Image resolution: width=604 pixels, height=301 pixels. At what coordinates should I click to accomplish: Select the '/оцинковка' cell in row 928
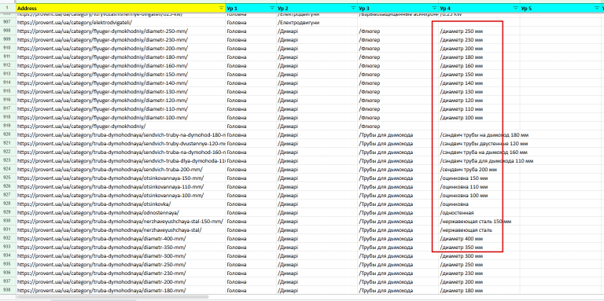pyautogui.click(x=479, y=204)
